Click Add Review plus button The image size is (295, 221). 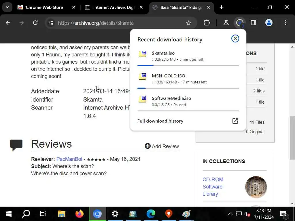162,146
